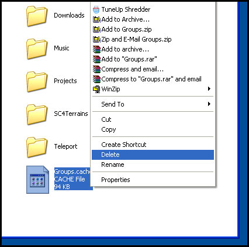Screen dimensions: 249x247
Task: Select Copy in the context menu
Action: tap(153, 129)
